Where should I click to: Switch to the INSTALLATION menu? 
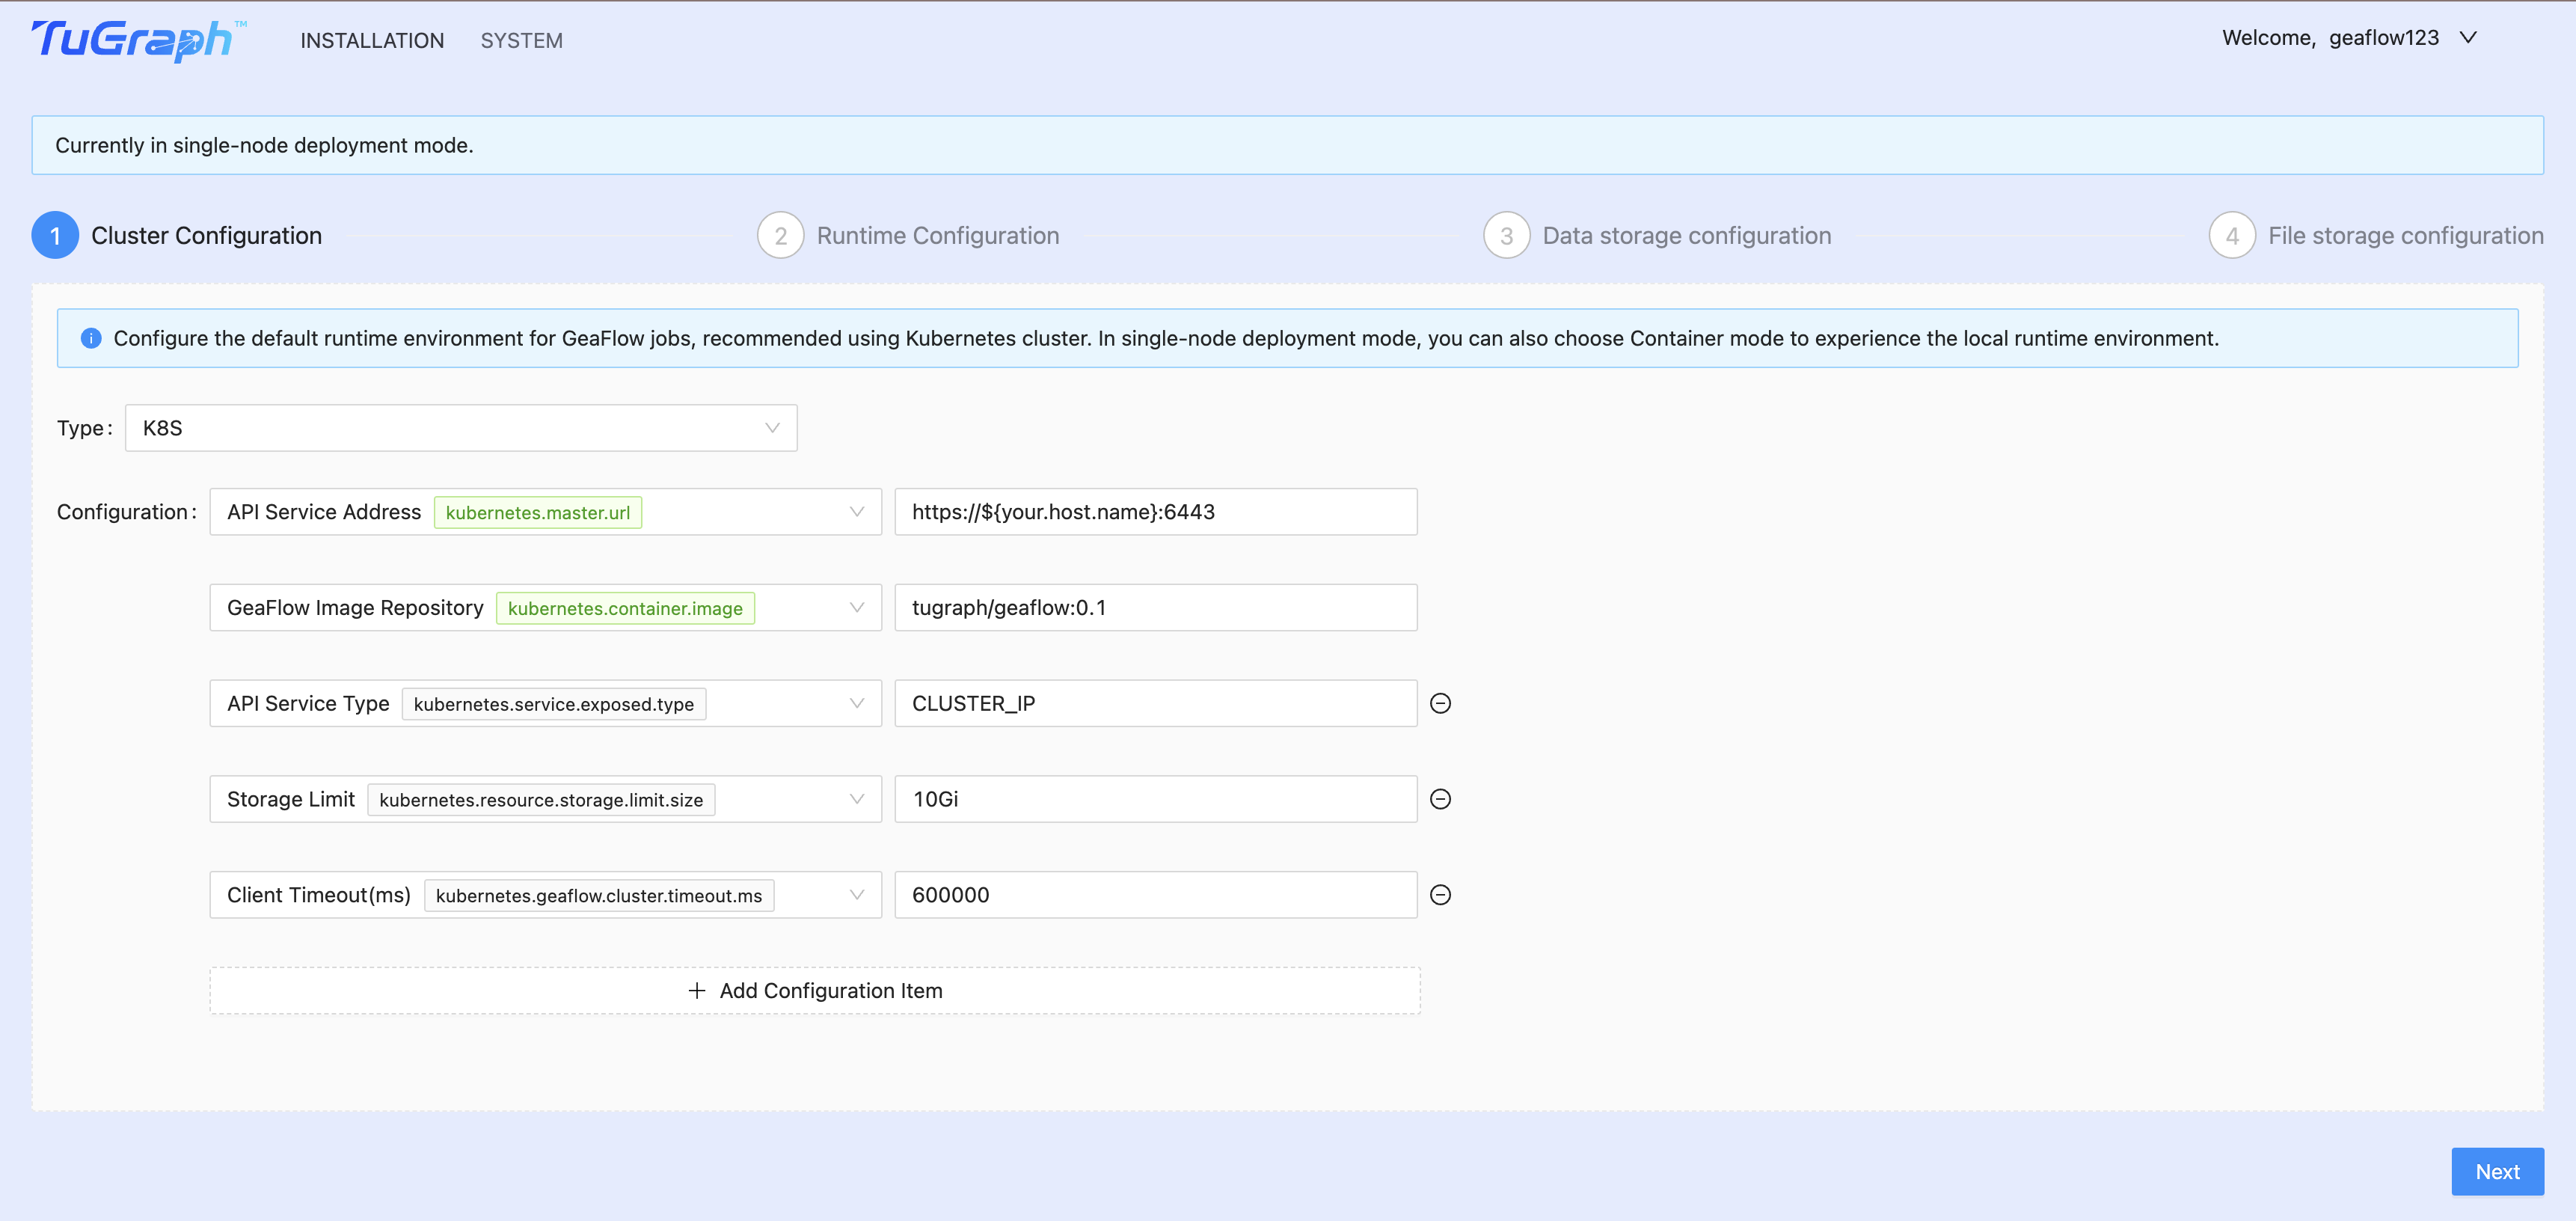point(372,40)
